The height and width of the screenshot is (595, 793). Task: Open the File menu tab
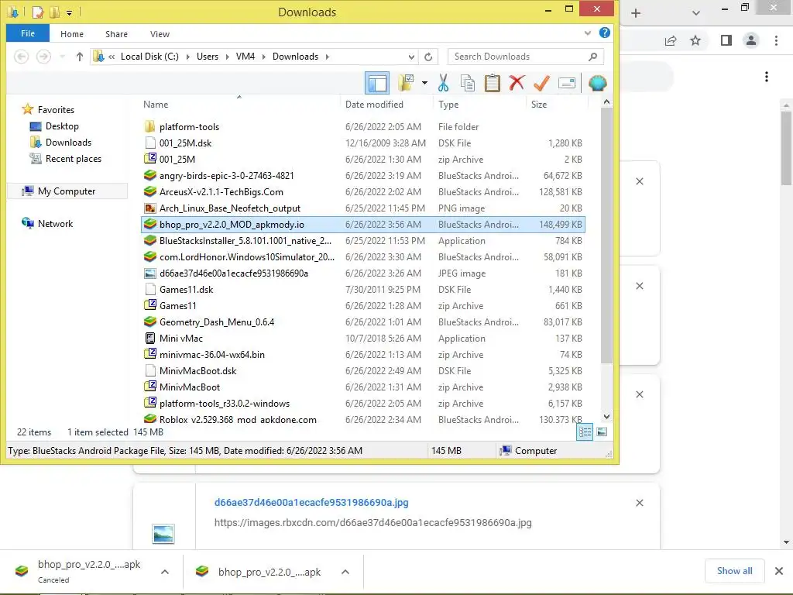pos(28,33)
